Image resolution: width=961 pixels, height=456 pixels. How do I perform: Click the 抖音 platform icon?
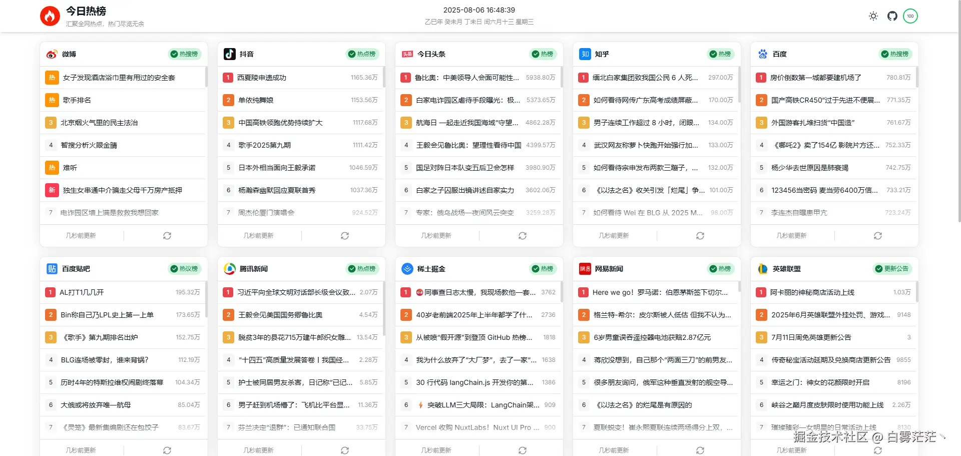point(229,54)
